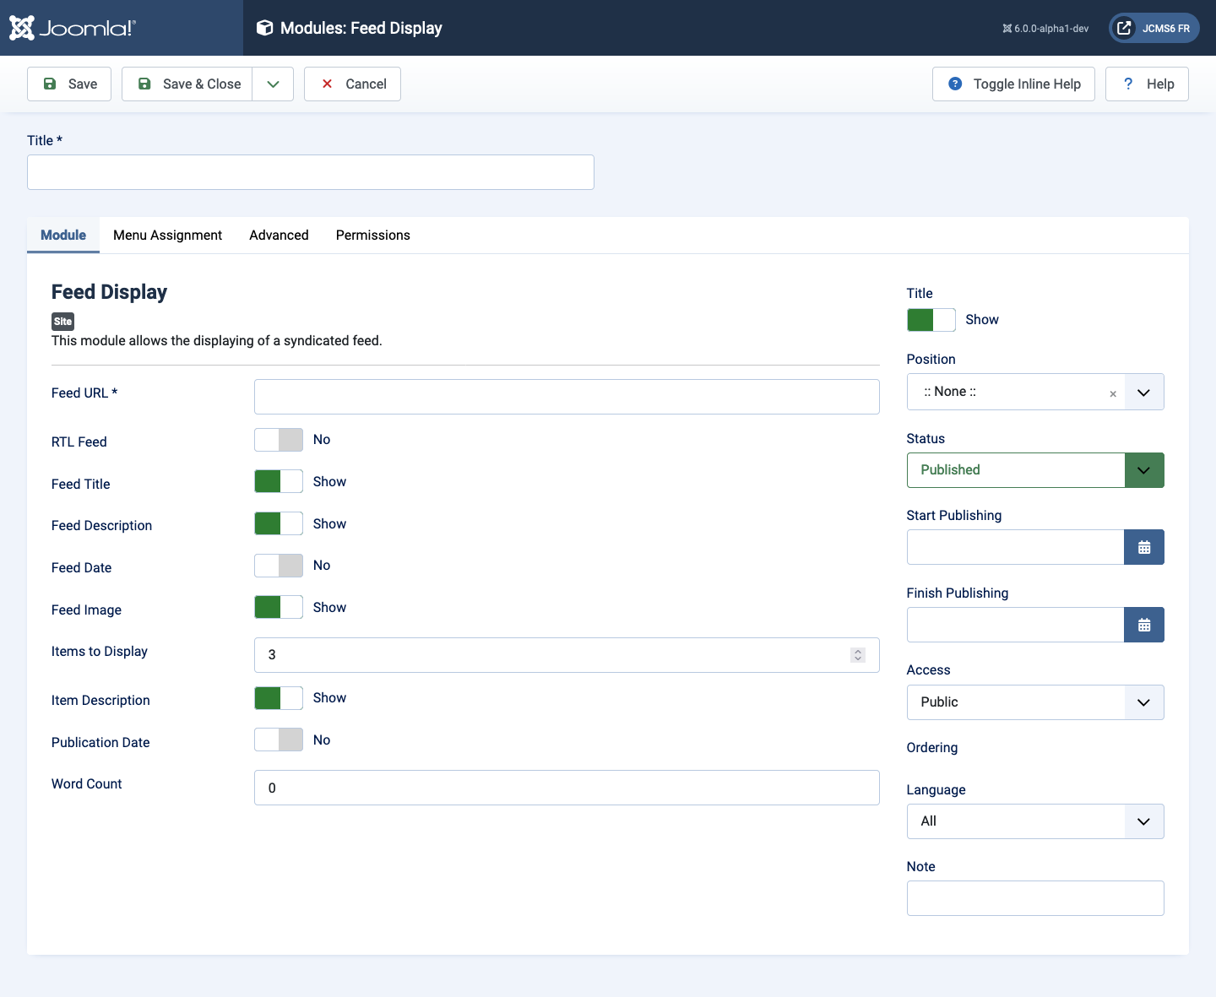Click the 6.0.0-alpha1-dev version label
The height and width of the screenshot is (997, 1216).
click(x=1045, y=29)
